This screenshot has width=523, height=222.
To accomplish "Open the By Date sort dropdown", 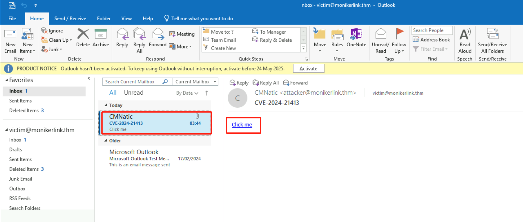I will click(187, 93).
